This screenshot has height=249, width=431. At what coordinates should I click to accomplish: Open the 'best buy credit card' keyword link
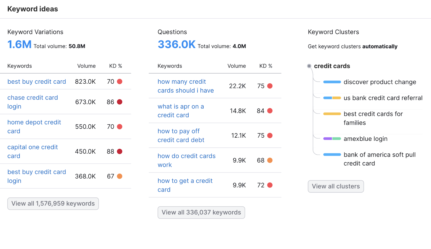37,81
